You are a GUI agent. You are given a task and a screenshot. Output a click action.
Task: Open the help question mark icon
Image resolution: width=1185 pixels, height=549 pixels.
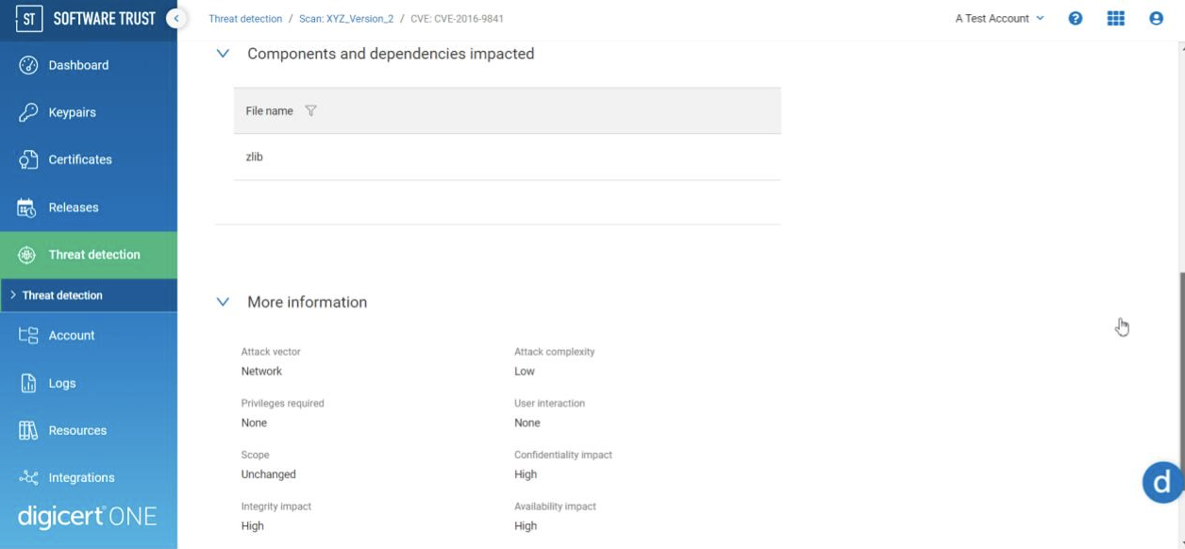pos(1076,18)
